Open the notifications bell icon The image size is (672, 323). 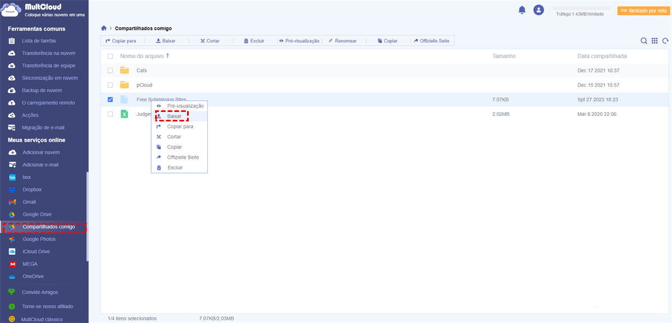point(522,10)
